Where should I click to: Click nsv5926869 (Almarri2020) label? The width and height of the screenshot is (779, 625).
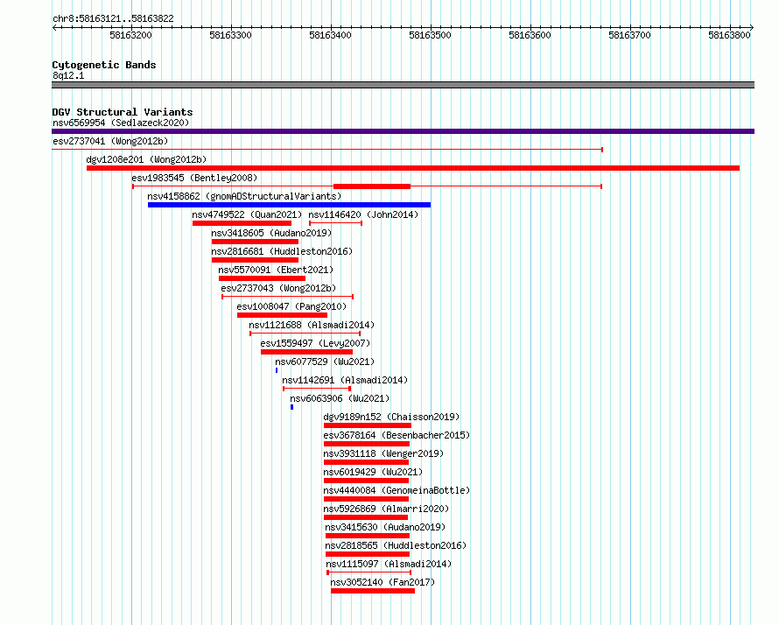(x=386, y=509)
